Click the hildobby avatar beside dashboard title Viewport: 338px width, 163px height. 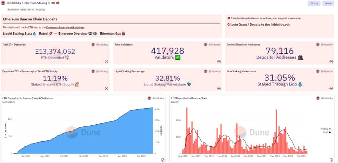tap(3, 3)
